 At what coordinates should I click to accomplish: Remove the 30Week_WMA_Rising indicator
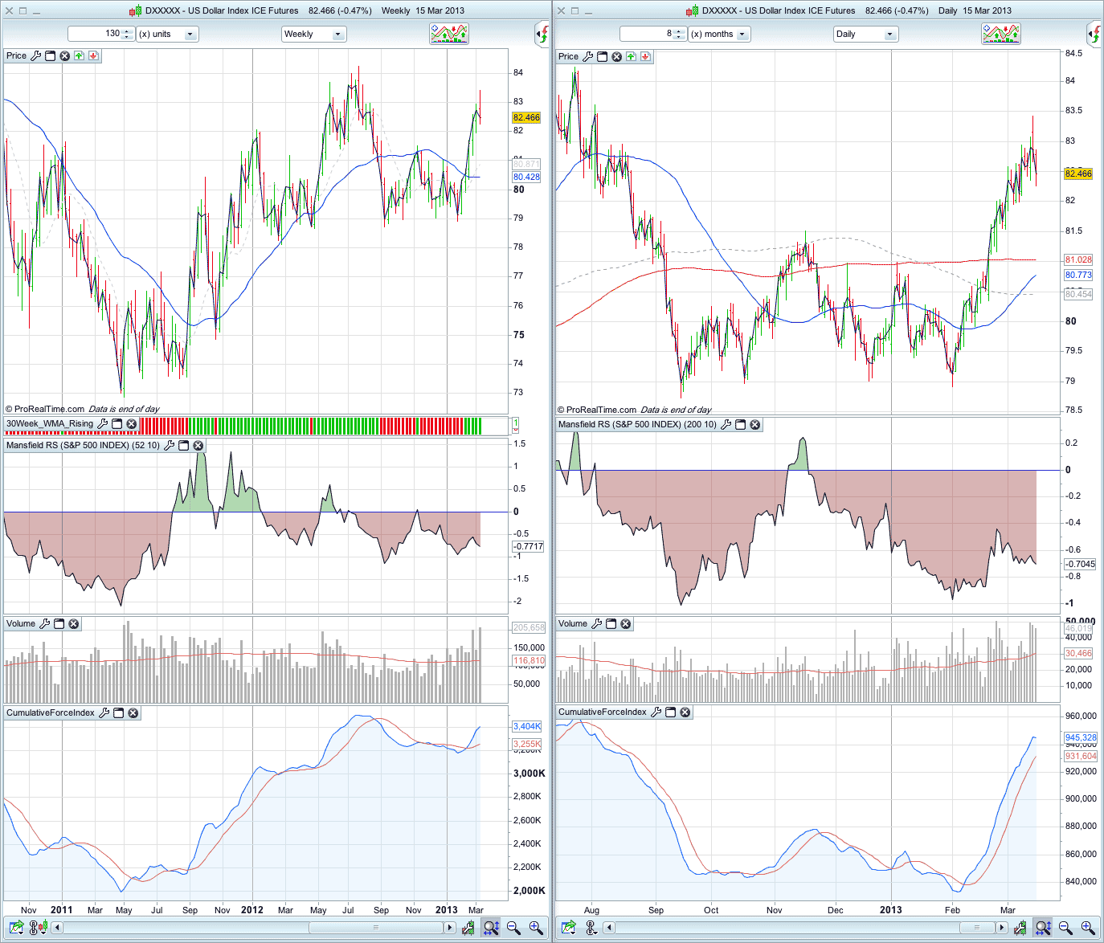tap(132, 424)
